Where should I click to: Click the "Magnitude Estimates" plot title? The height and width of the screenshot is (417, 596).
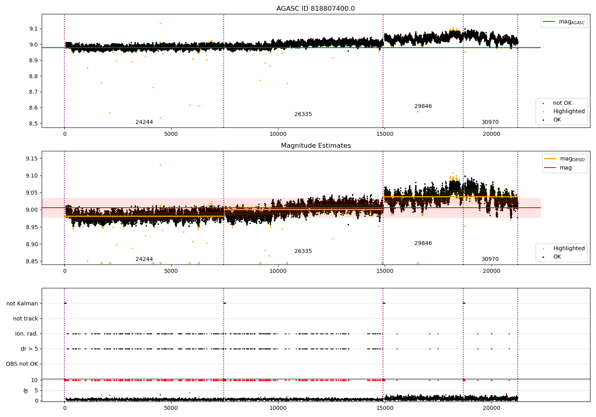pyautogui.click(x=315, y=146)
